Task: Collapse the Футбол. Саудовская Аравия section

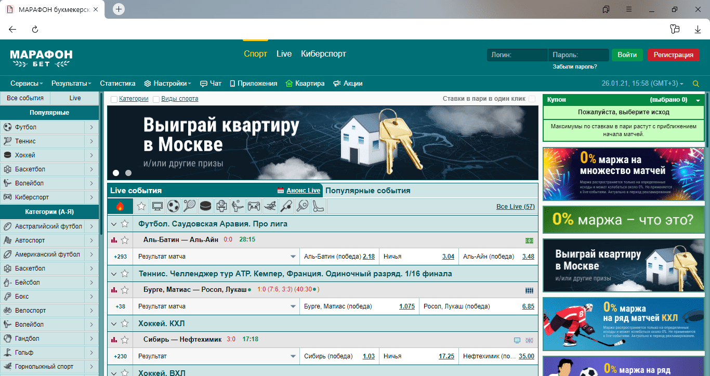Action: 114,224
